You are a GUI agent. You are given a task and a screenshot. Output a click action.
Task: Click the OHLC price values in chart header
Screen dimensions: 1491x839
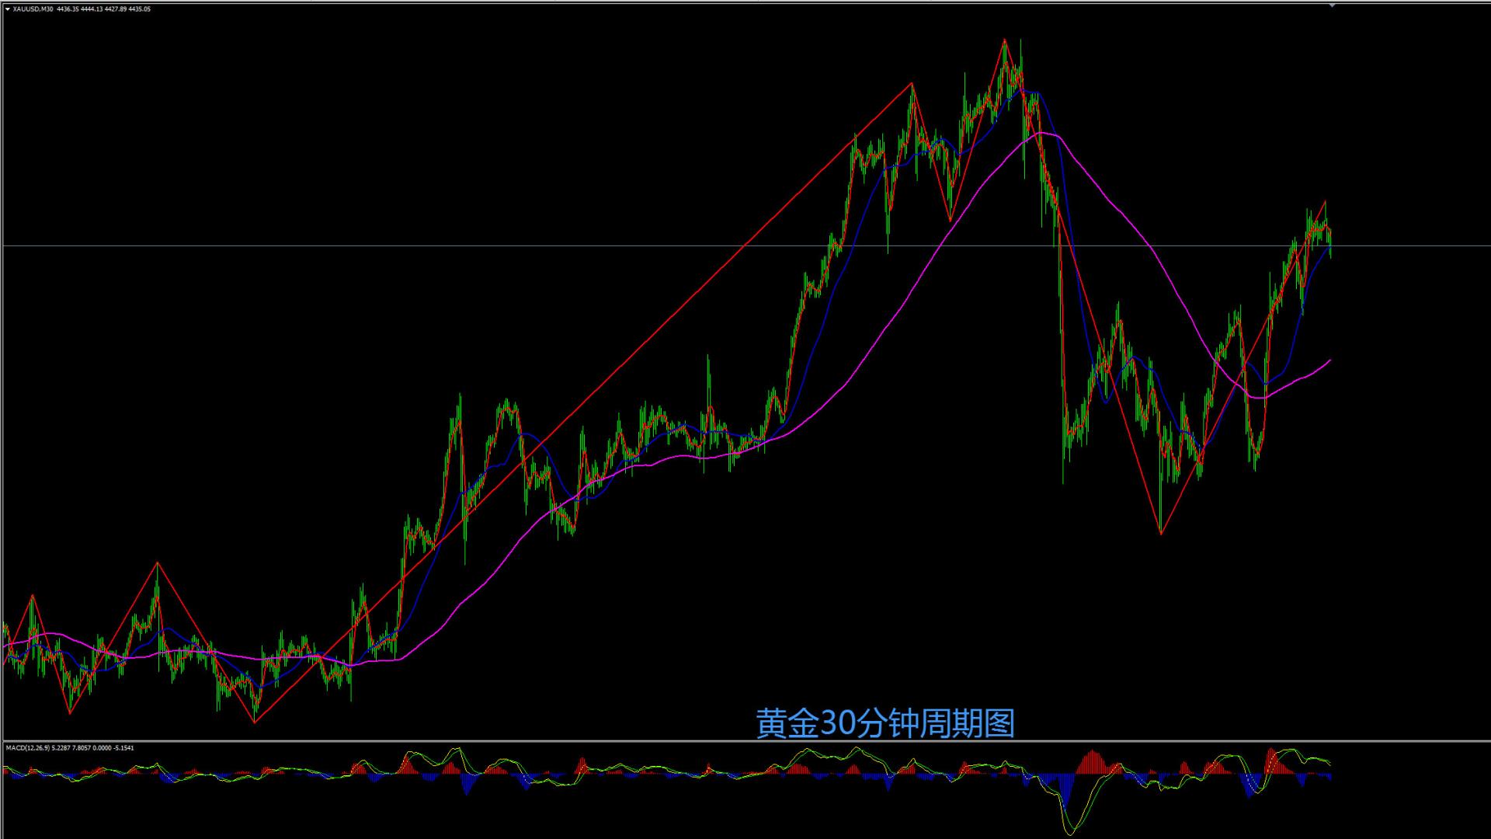103,9
